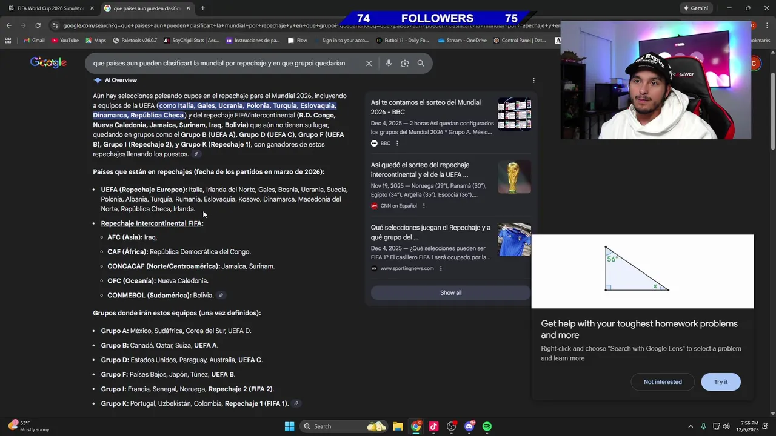Clear the search query with X icon
Screen dimensions: 776x436
(369, 63)
